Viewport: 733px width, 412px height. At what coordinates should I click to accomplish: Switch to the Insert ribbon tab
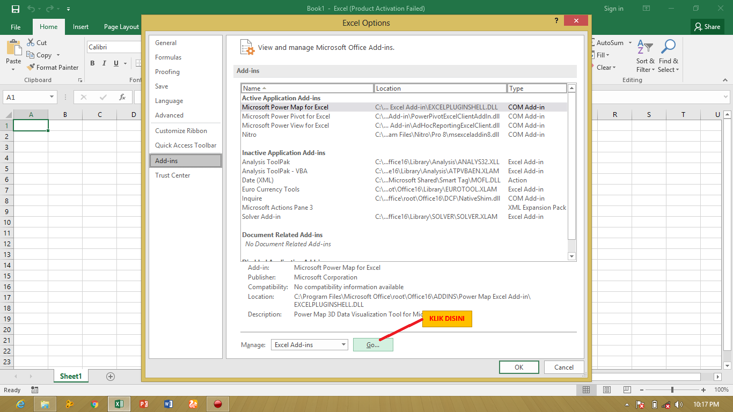pyautogui.click(x=81, y=27)
